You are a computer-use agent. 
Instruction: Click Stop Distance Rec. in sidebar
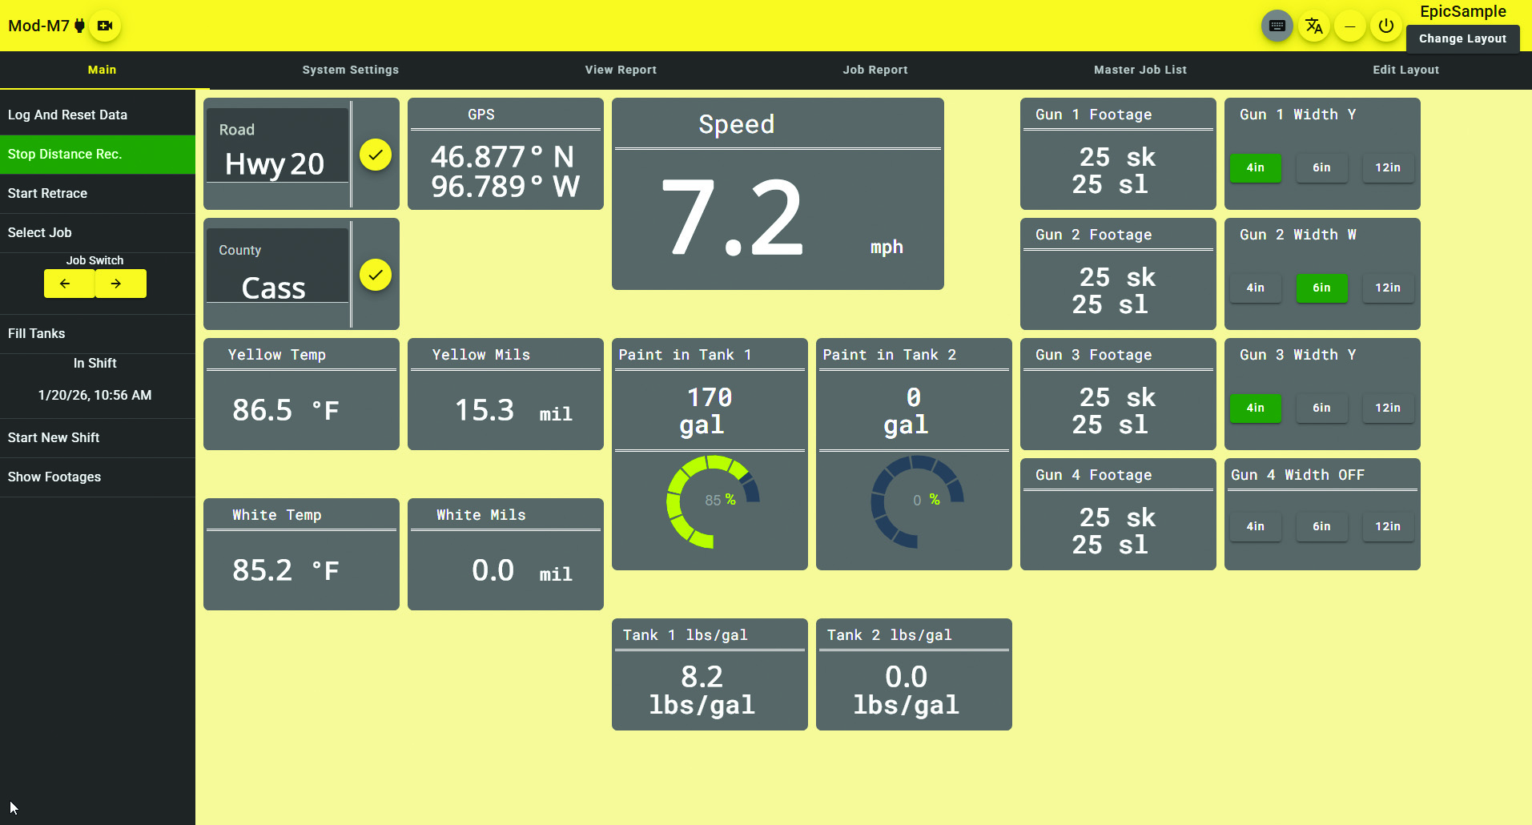[97, 154]
